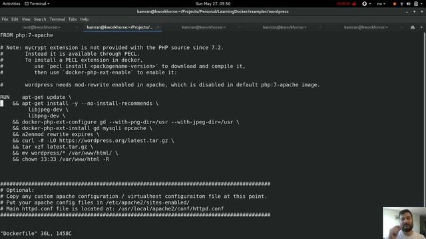Open the clock showing Sun May 27, 05:50
This screenshot has width=426, height=239.
click(213, 4)
